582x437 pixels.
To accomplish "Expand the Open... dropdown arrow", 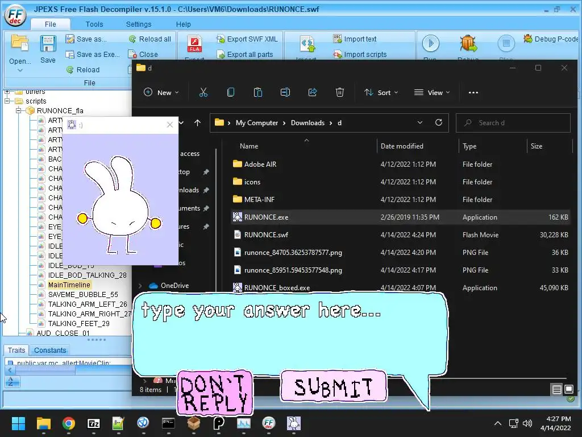I will click(x=20, y=70).
